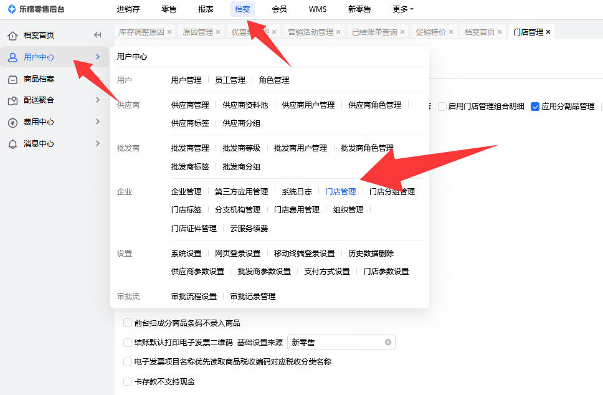Expand the 用户中心 chevron
603x395 pixels.
click(98, 57)
